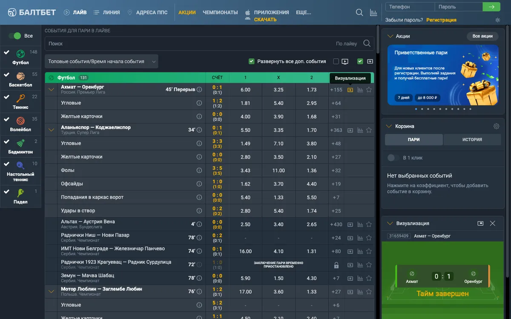
Task: Select Баскетбол sport icon in sidebar
Action: pos(20,76)
